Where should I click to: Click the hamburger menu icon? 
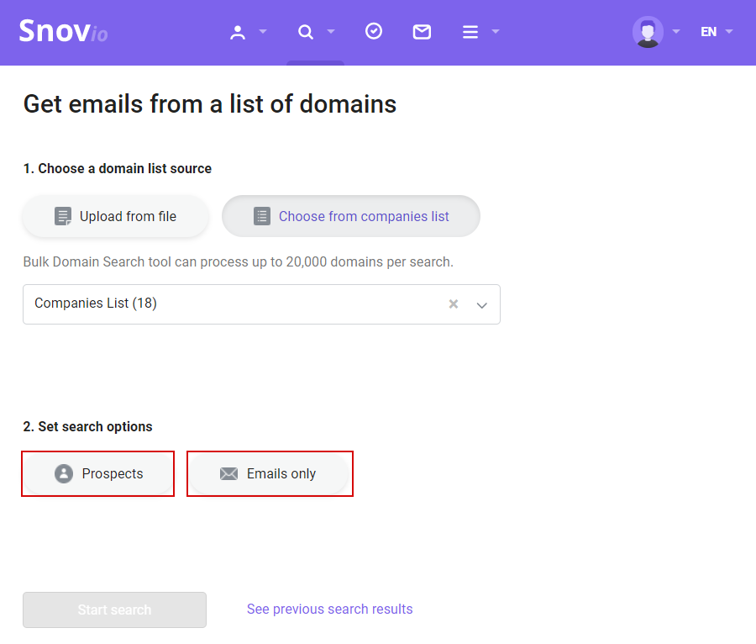pos(470,32)
